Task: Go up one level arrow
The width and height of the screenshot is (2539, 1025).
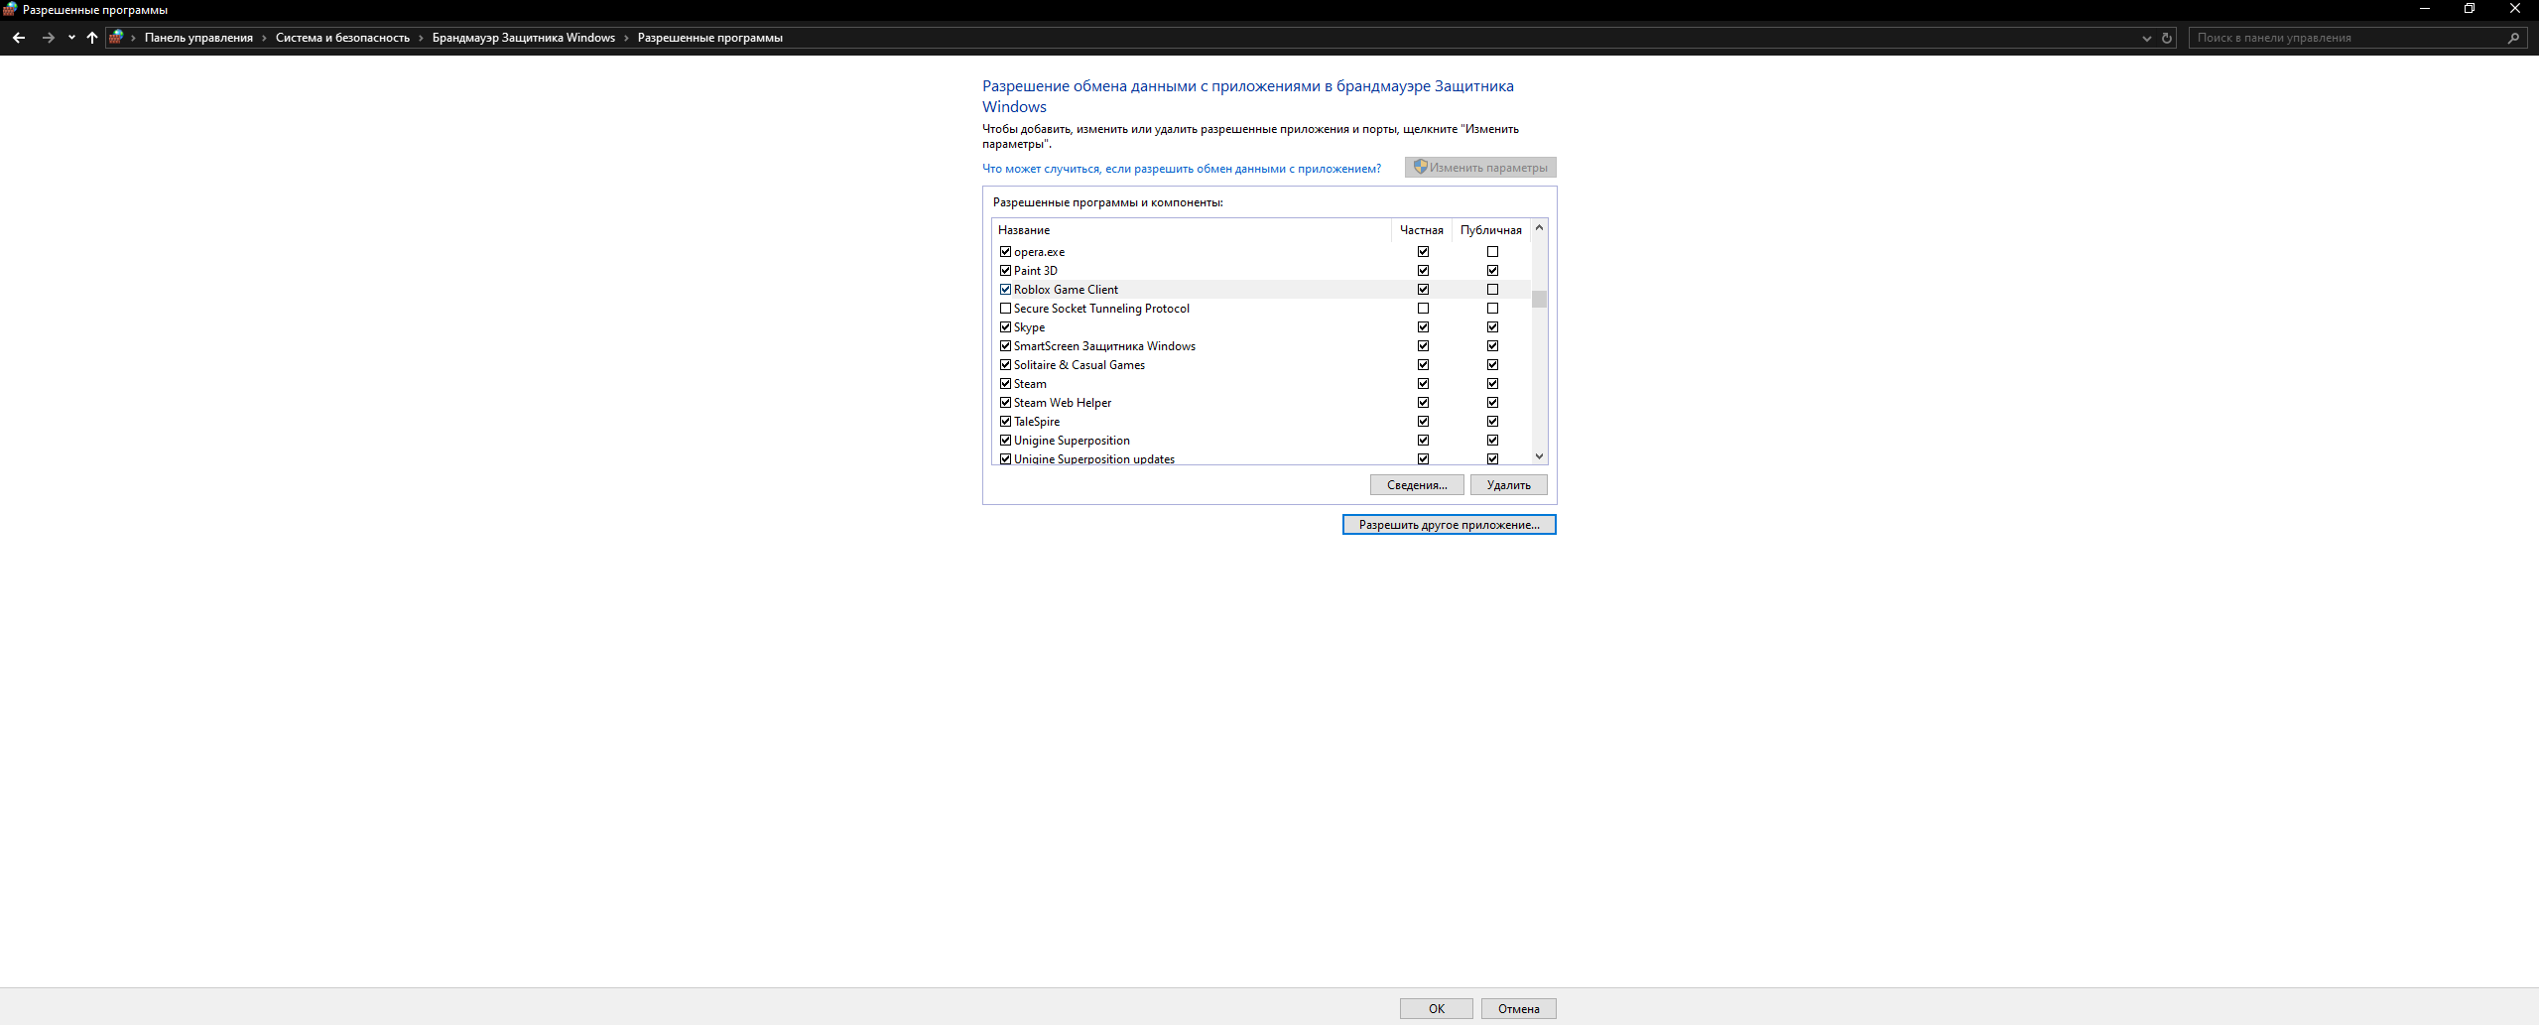Action: coord(92,38)
